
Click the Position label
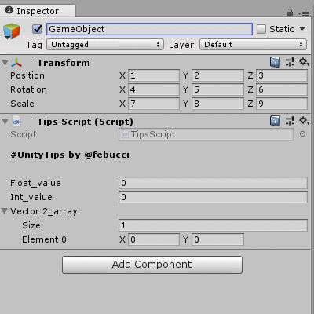(27, 75)
